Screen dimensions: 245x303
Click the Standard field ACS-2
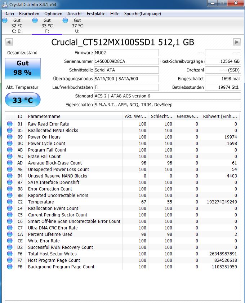coord(168,96)
